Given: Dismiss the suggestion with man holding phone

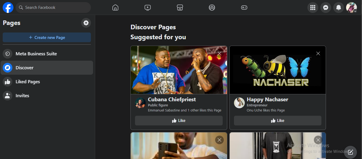Looking at the screenshot, I should coord(219,140).
